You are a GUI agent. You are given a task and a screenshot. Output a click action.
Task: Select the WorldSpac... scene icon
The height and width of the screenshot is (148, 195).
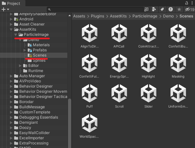[90, 123]
